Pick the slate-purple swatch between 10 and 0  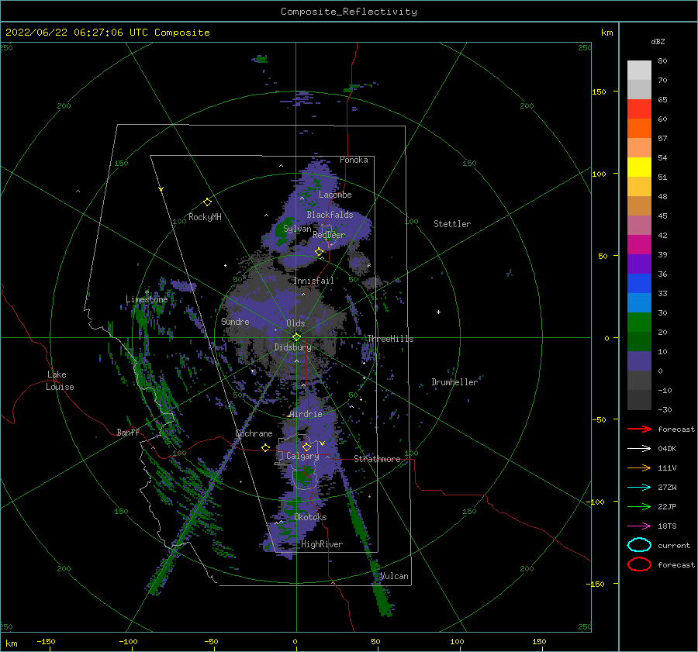(x=639, y=361)
